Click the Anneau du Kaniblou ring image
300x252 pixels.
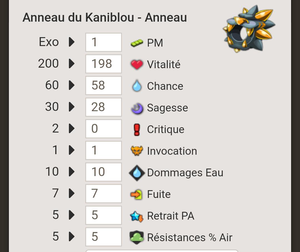tap(249, 29)
